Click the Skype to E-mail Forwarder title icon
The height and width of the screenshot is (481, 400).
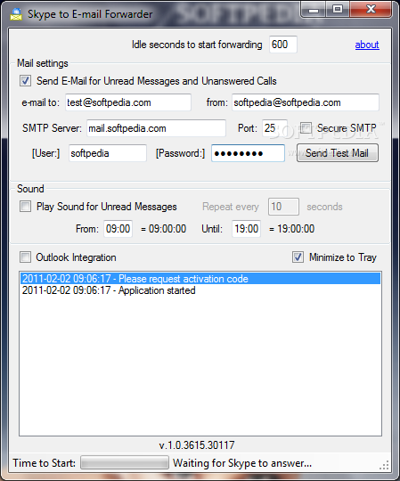click(x=16, y=14)
